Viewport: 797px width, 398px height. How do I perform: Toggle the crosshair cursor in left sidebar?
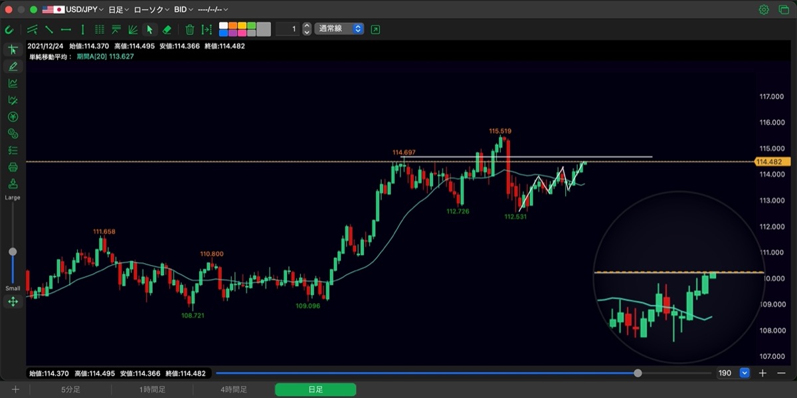[13, 50]
